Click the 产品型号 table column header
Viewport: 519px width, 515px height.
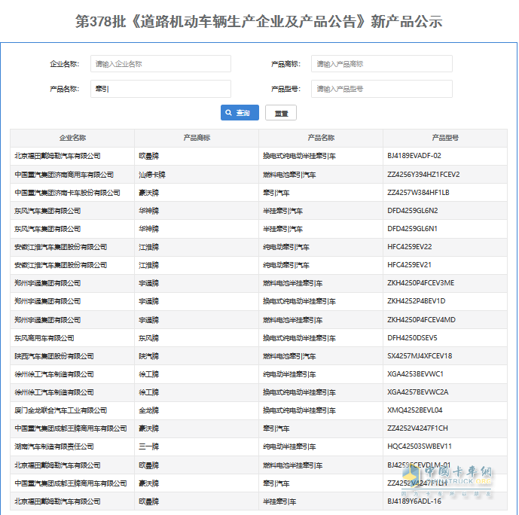[x=445, y=139]
